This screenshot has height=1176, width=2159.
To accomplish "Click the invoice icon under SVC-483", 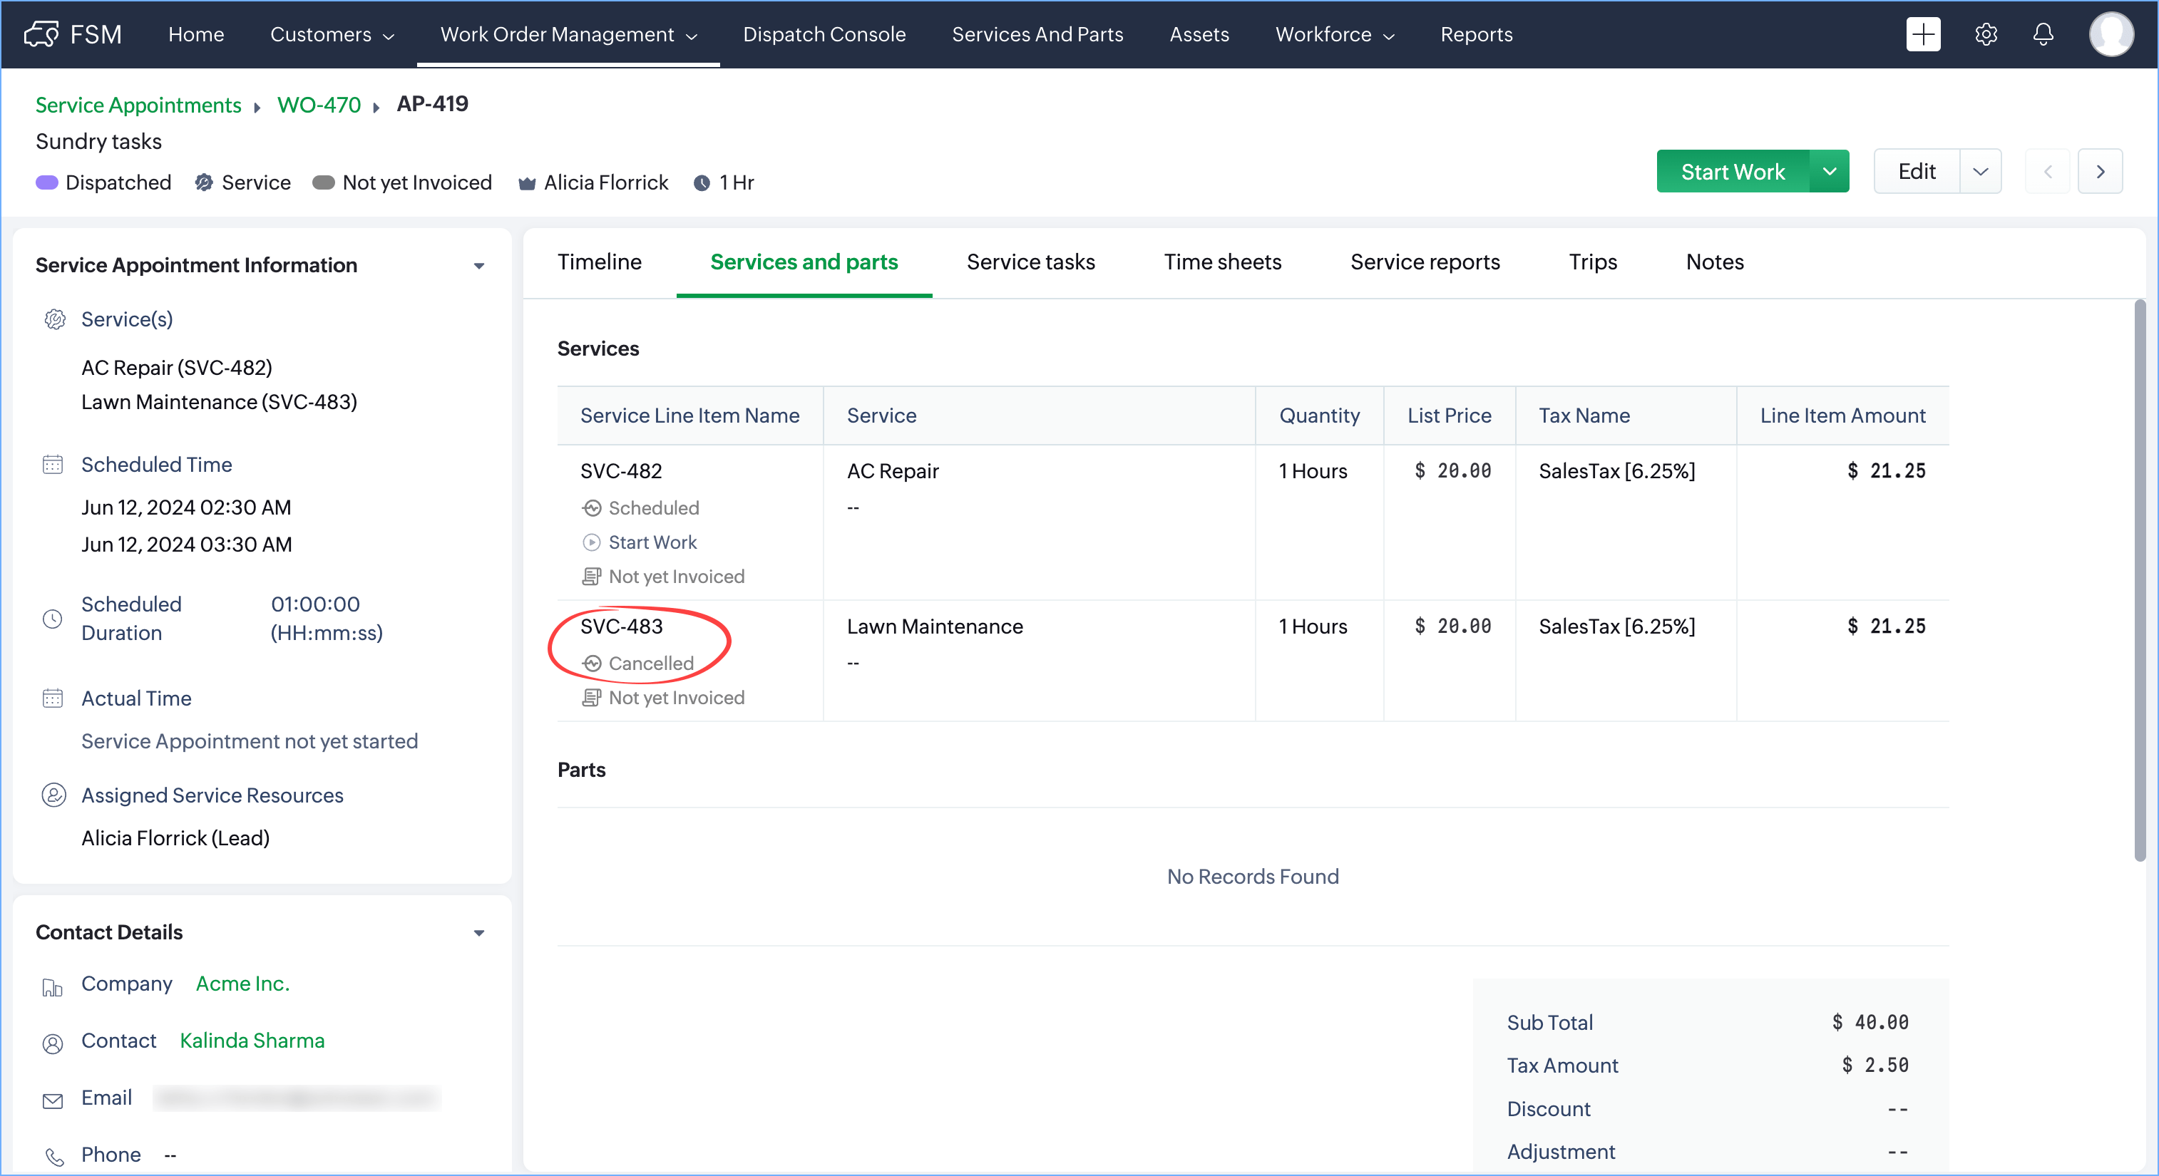I will (591, 698).
